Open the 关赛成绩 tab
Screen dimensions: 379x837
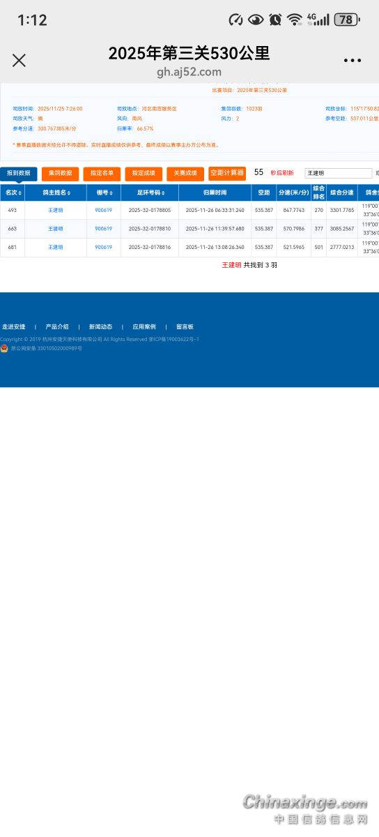click(x=185, y=173)
